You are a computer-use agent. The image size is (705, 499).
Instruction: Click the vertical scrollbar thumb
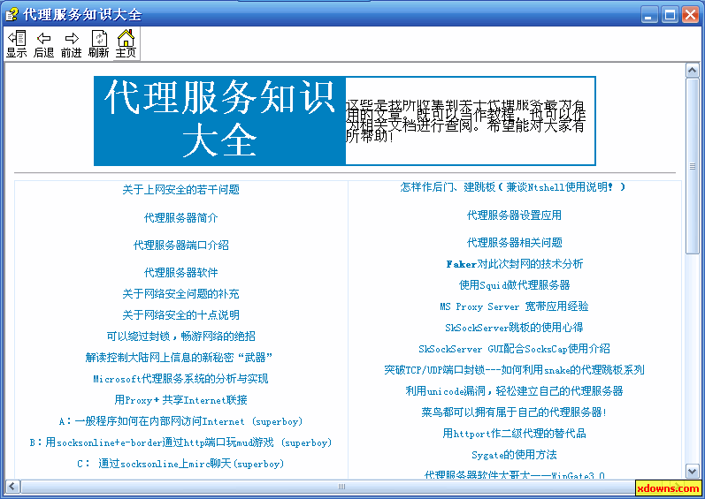coord(692,166)
